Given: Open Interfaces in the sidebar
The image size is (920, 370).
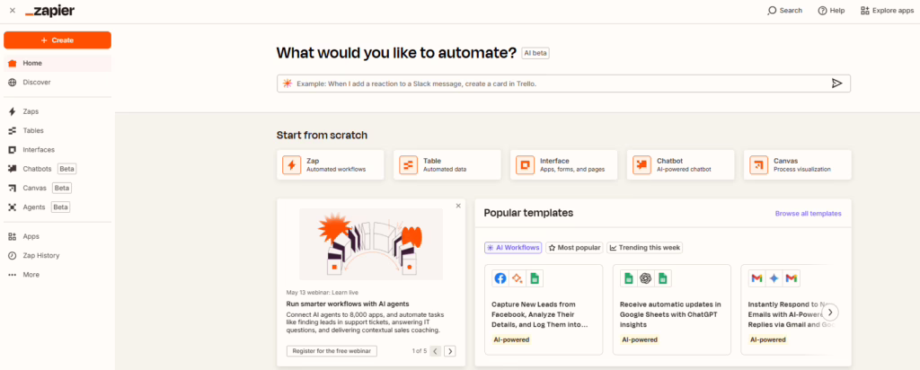Looking at the screenshot, I should (57, 150).
